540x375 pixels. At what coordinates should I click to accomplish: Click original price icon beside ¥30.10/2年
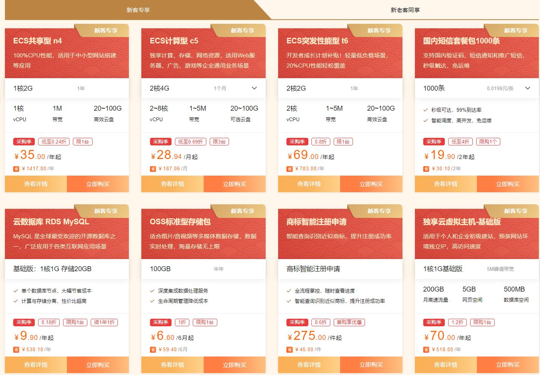[426, 169]
